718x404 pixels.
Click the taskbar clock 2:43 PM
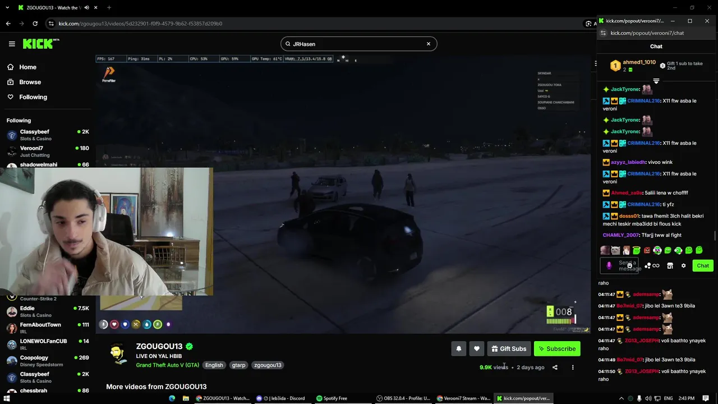click(x=687, y=398)
